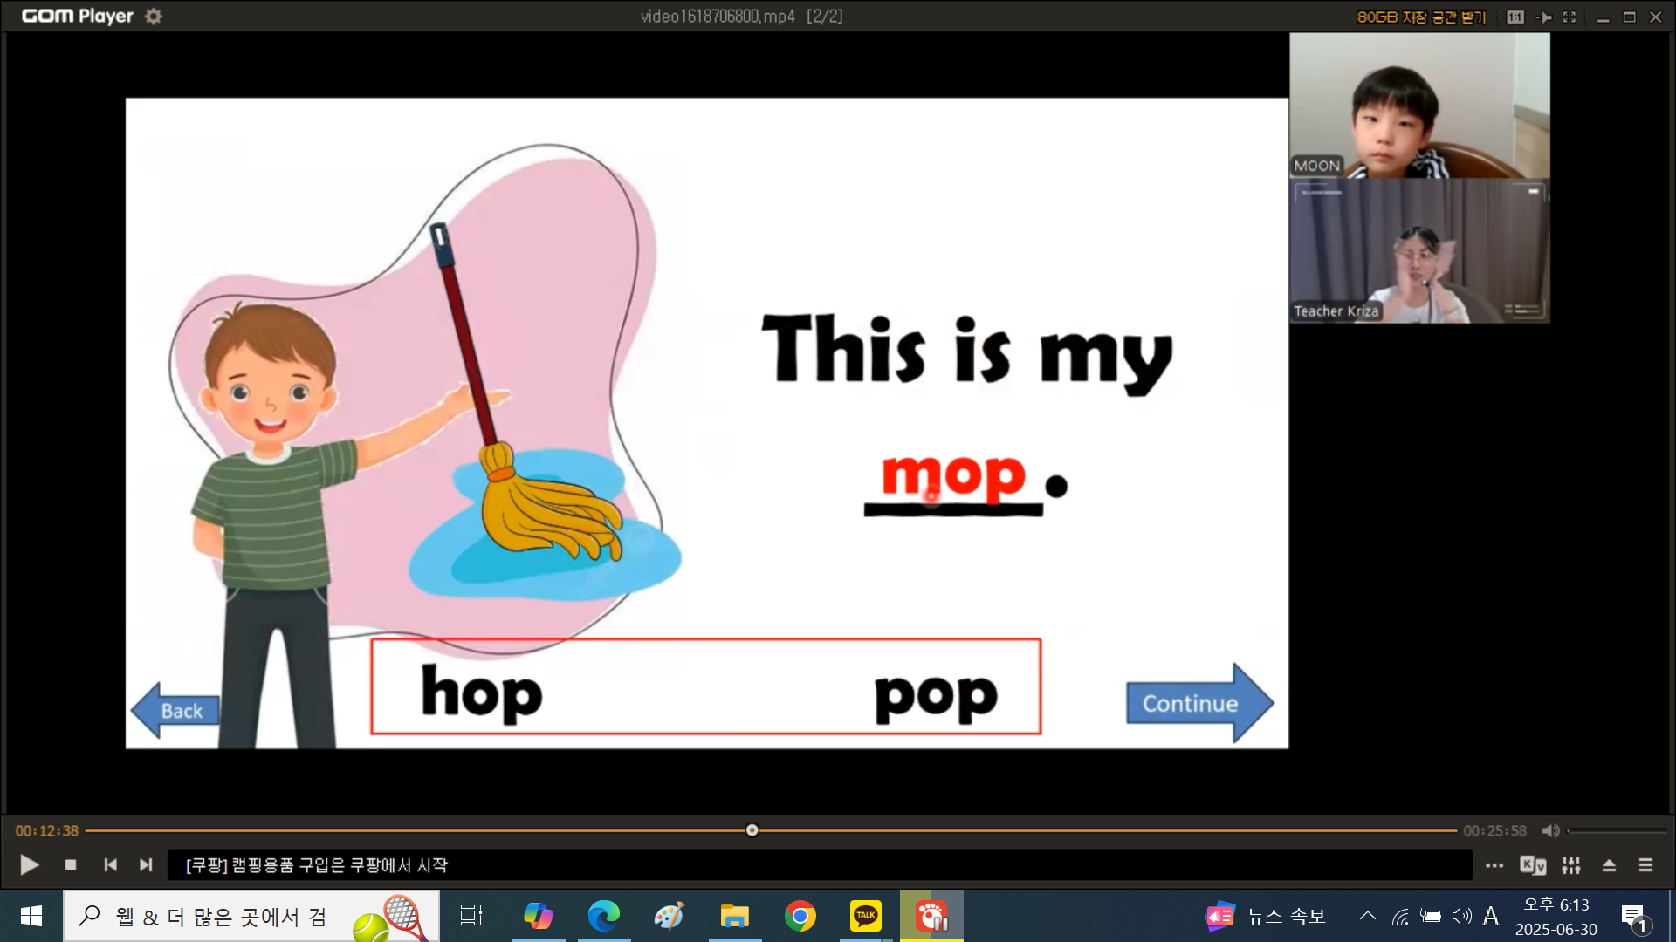The width and height of the screenshot is (1676, 942).
Task: Toggle the always-on-top pin icon
Action: click(1544, 17)
